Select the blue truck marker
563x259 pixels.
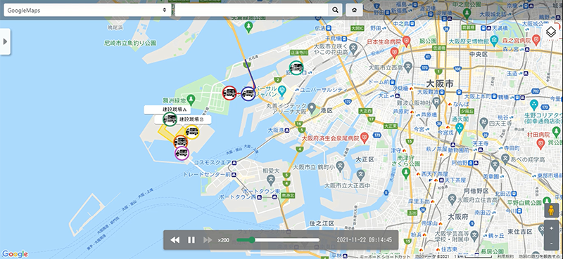248,94
